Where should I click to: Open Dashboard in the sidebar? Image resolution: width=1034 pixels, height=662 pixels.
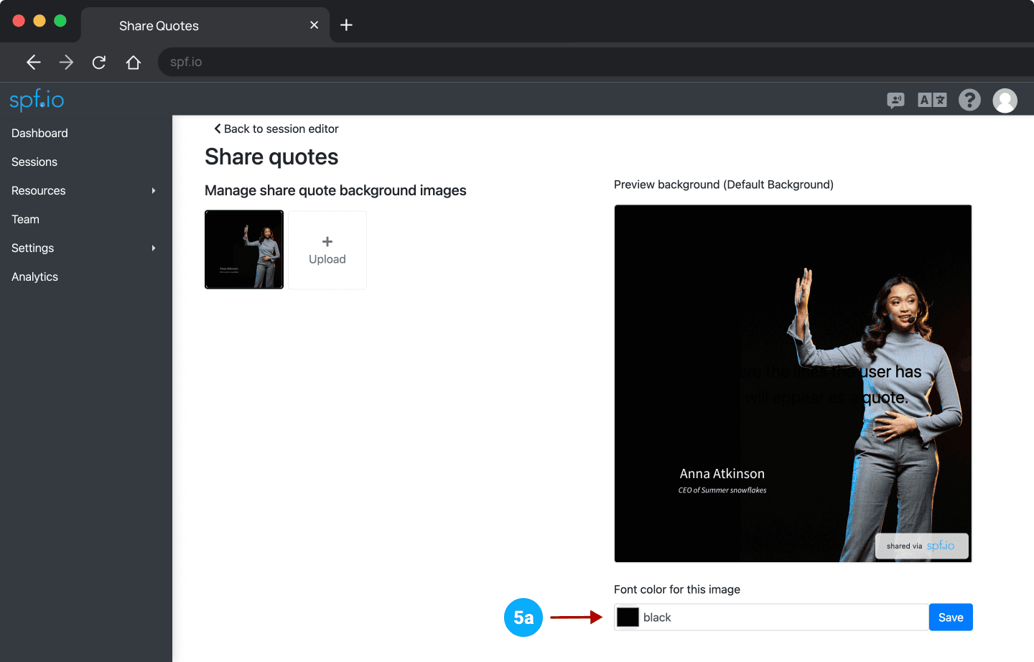[39, 134]
